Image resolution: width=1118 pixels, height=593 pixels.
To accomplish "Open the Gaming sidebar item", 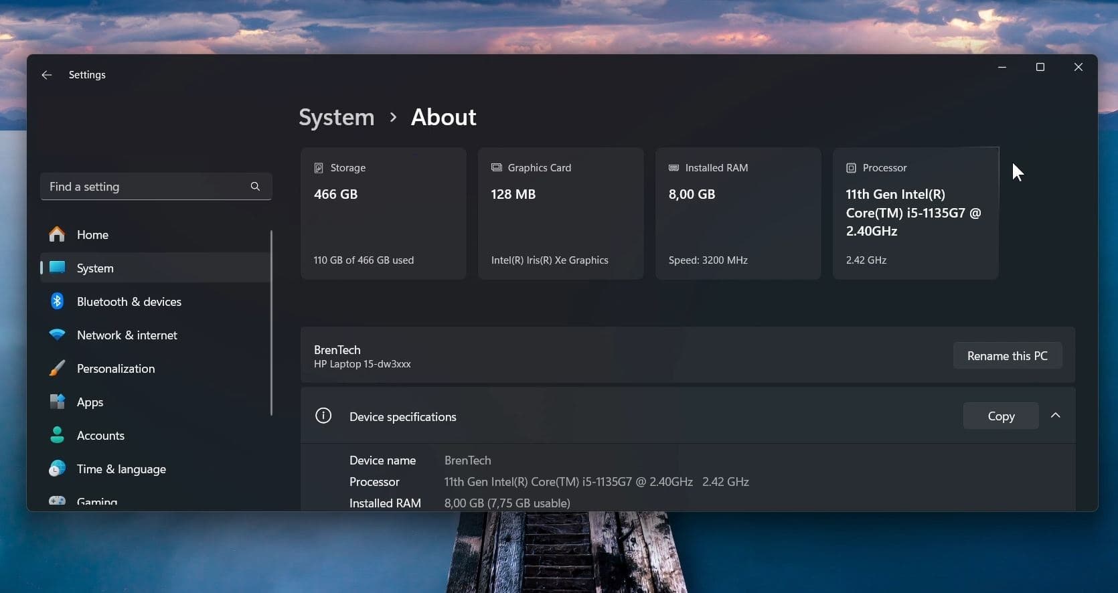I will pyautogui.click(x=96, y=502).
